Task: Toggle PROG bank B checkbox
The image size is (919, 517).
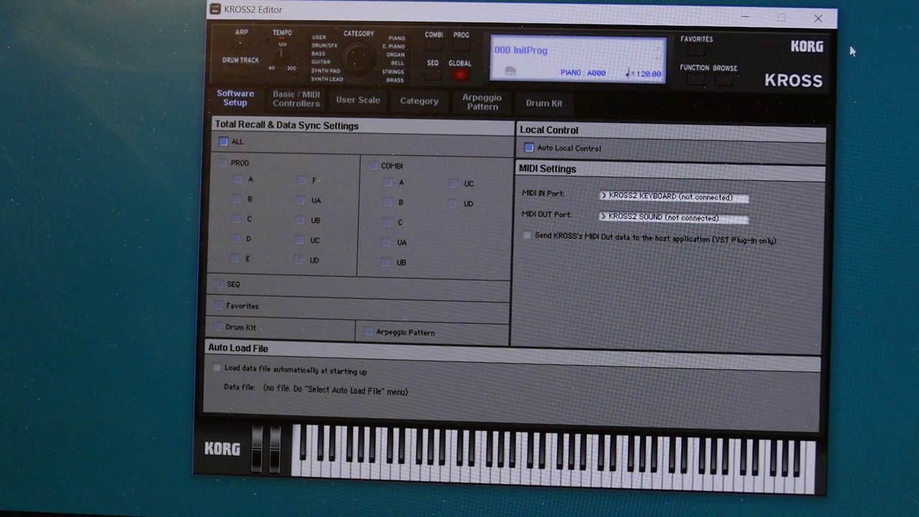Action: (237, 199)
